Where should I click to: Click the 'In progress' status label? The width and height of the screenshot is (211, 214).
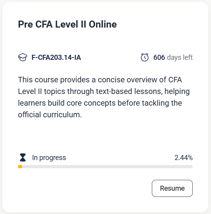[x=49, y=158]
